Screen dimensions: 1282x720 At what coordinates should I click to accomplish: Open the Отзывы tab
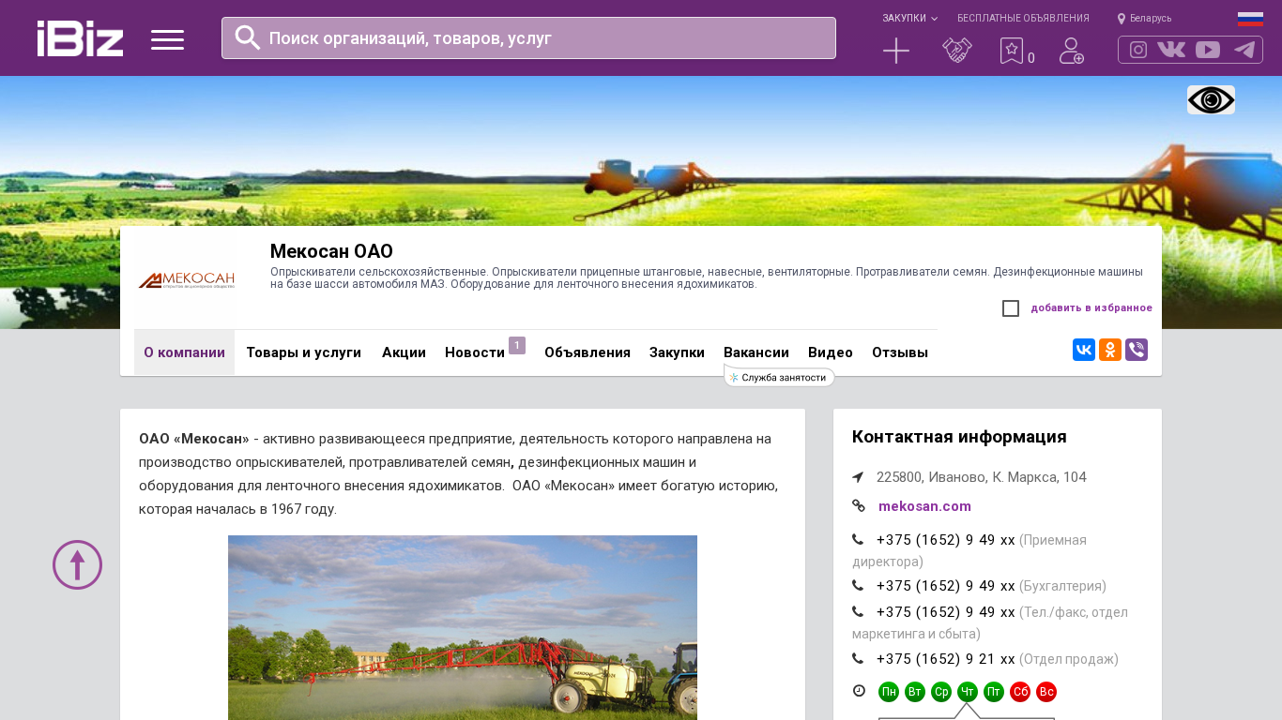(900, 352)
